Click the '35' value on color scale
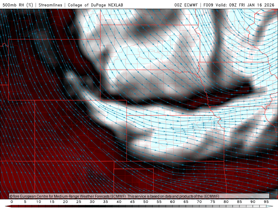The image size is (278, 208). [x=106, y=202]
